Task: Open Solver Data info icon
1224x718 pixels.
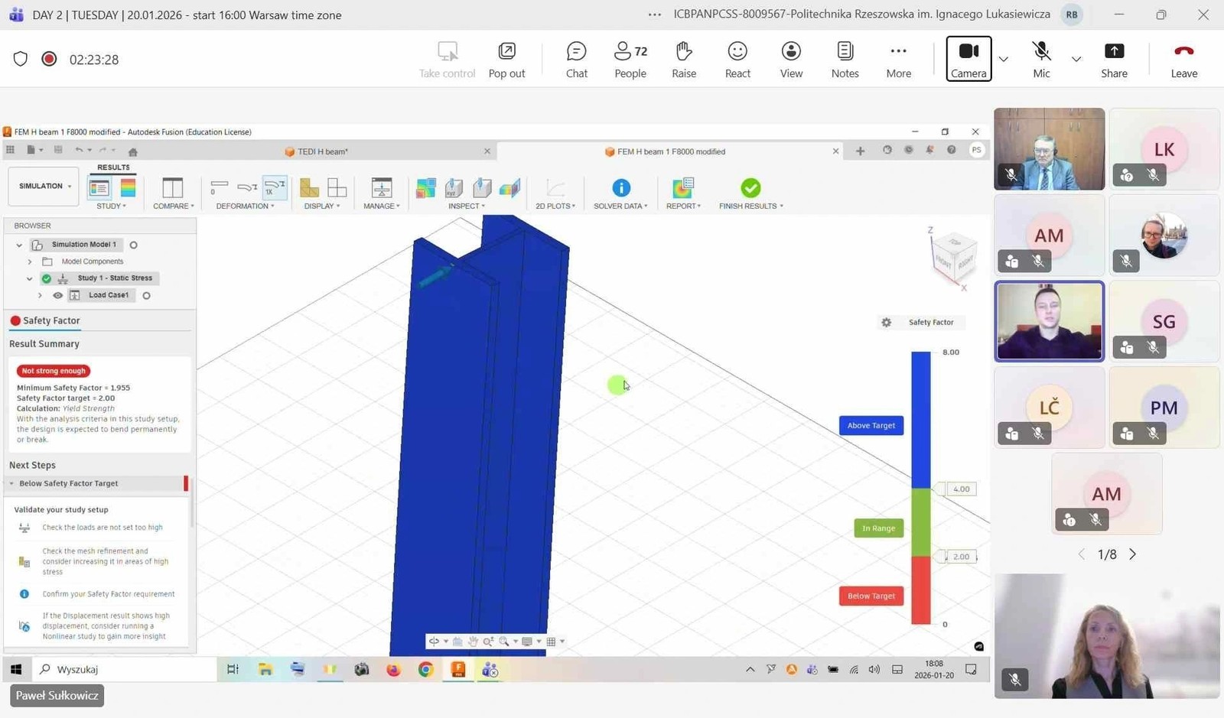Action: (620, 188)
